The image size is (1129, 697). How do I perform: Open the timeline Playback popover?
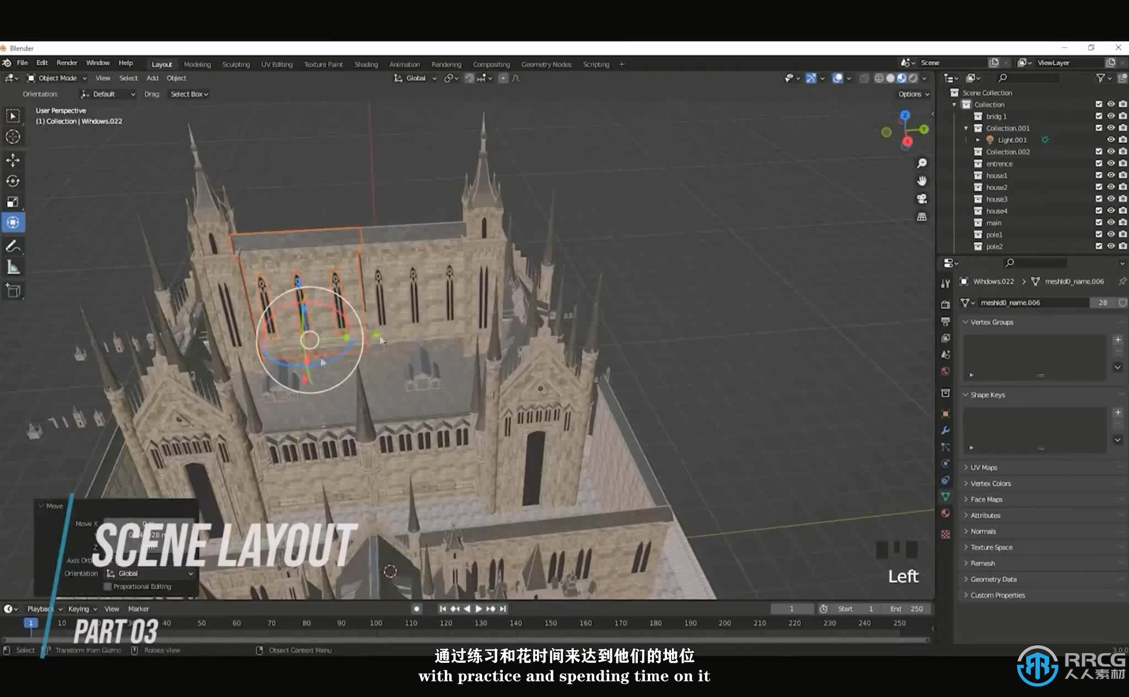click(44, 609)
